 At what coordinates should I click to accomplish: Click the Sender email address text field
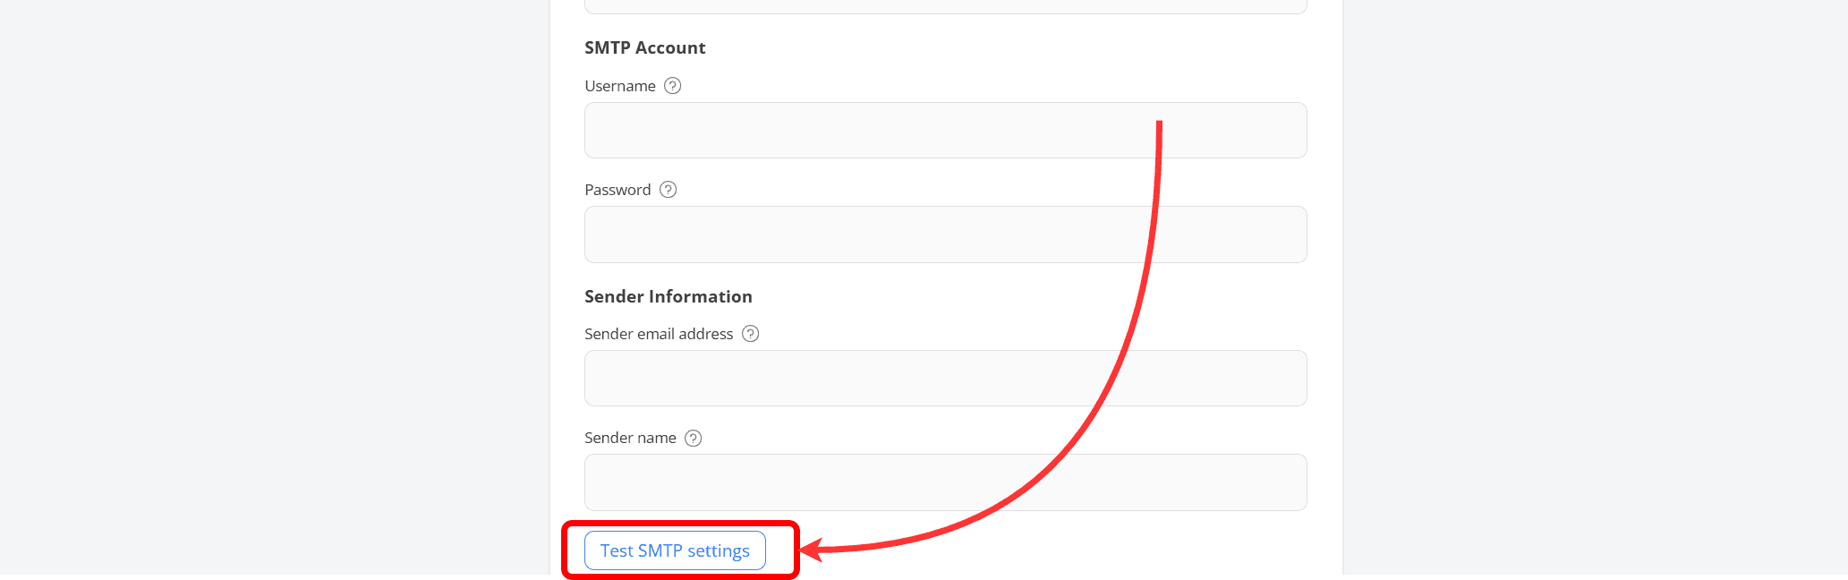coord(945,378)
